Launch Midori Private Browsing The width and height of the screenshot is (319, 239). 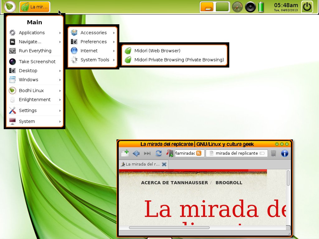pos(174,60)
